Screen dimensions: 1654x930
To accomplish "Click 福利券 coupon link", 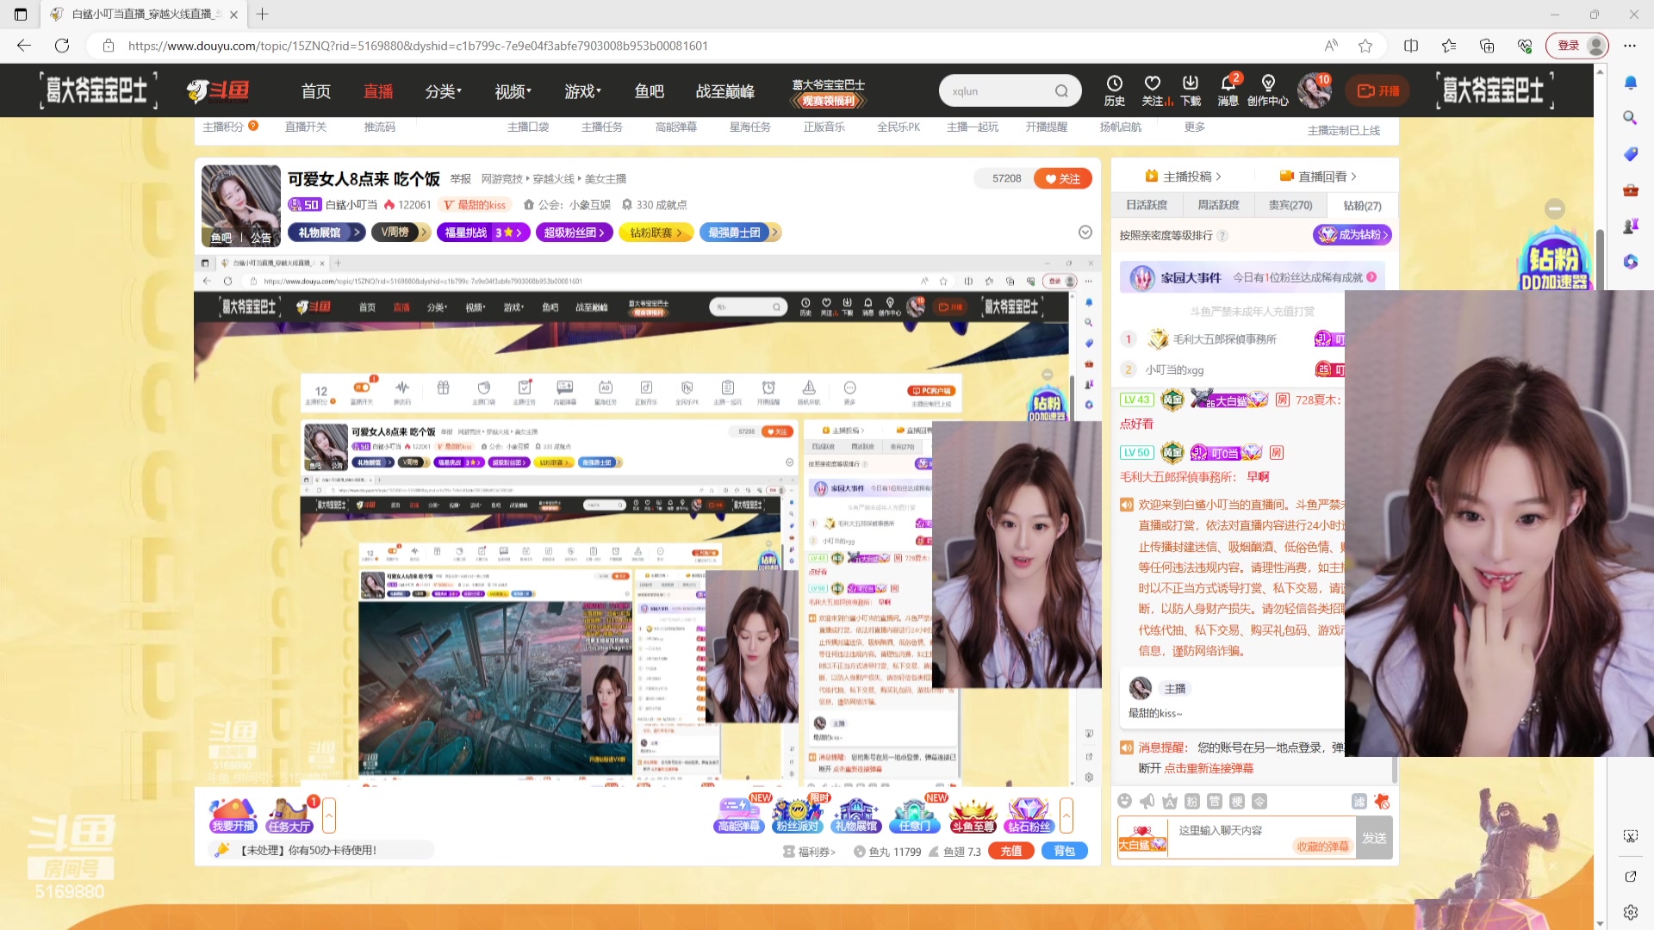I will pos(809,852).
